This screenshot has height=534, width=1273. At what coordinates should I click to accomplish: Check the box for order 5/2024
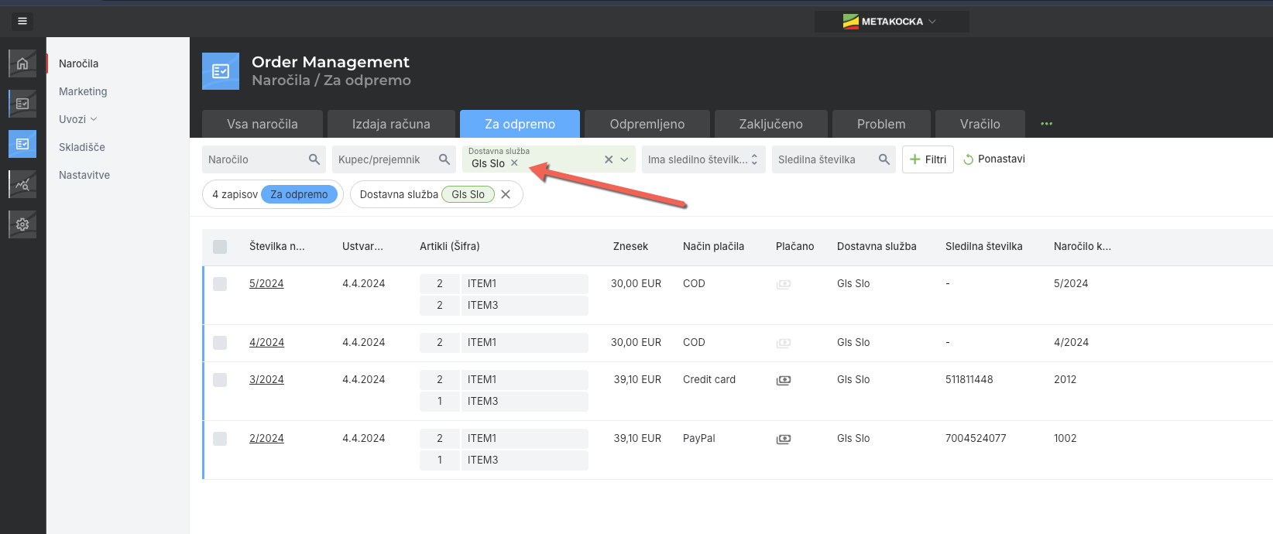[220, 284]
